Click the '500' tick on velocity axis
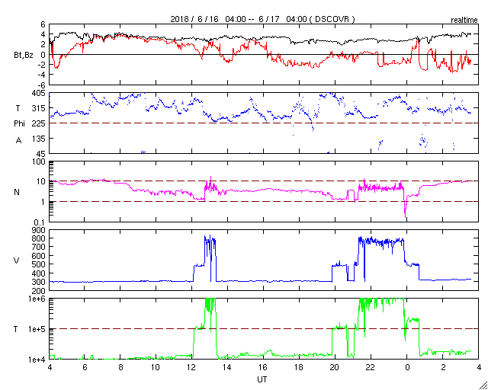 (40, 264)
